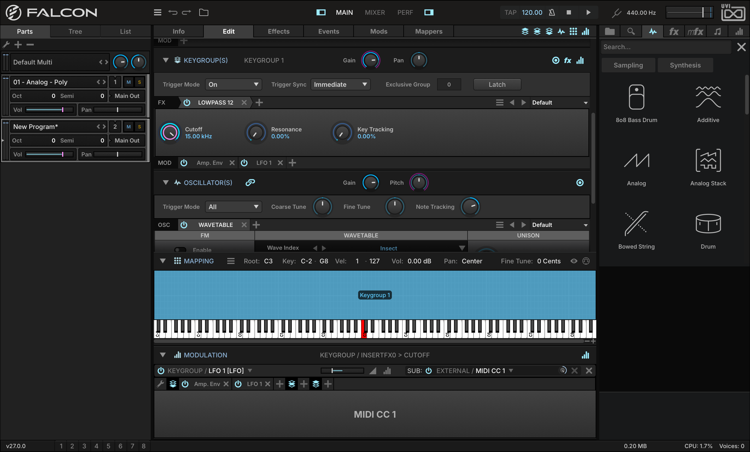The image size is (750, 452).
Task: Click the keygroup fx icon
Action: 568,60
